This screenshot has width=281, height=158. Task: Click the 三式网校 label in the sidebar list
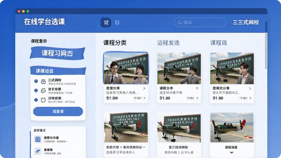pos(55,80)
